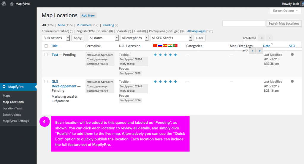Click the SEO score dot for Test

pos(292,54)
